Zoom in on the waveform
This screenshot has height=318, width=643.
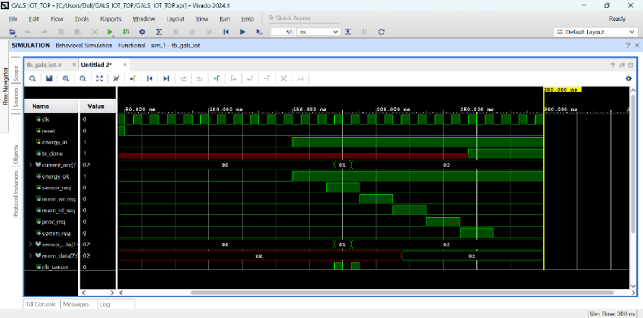coord(66,78)
